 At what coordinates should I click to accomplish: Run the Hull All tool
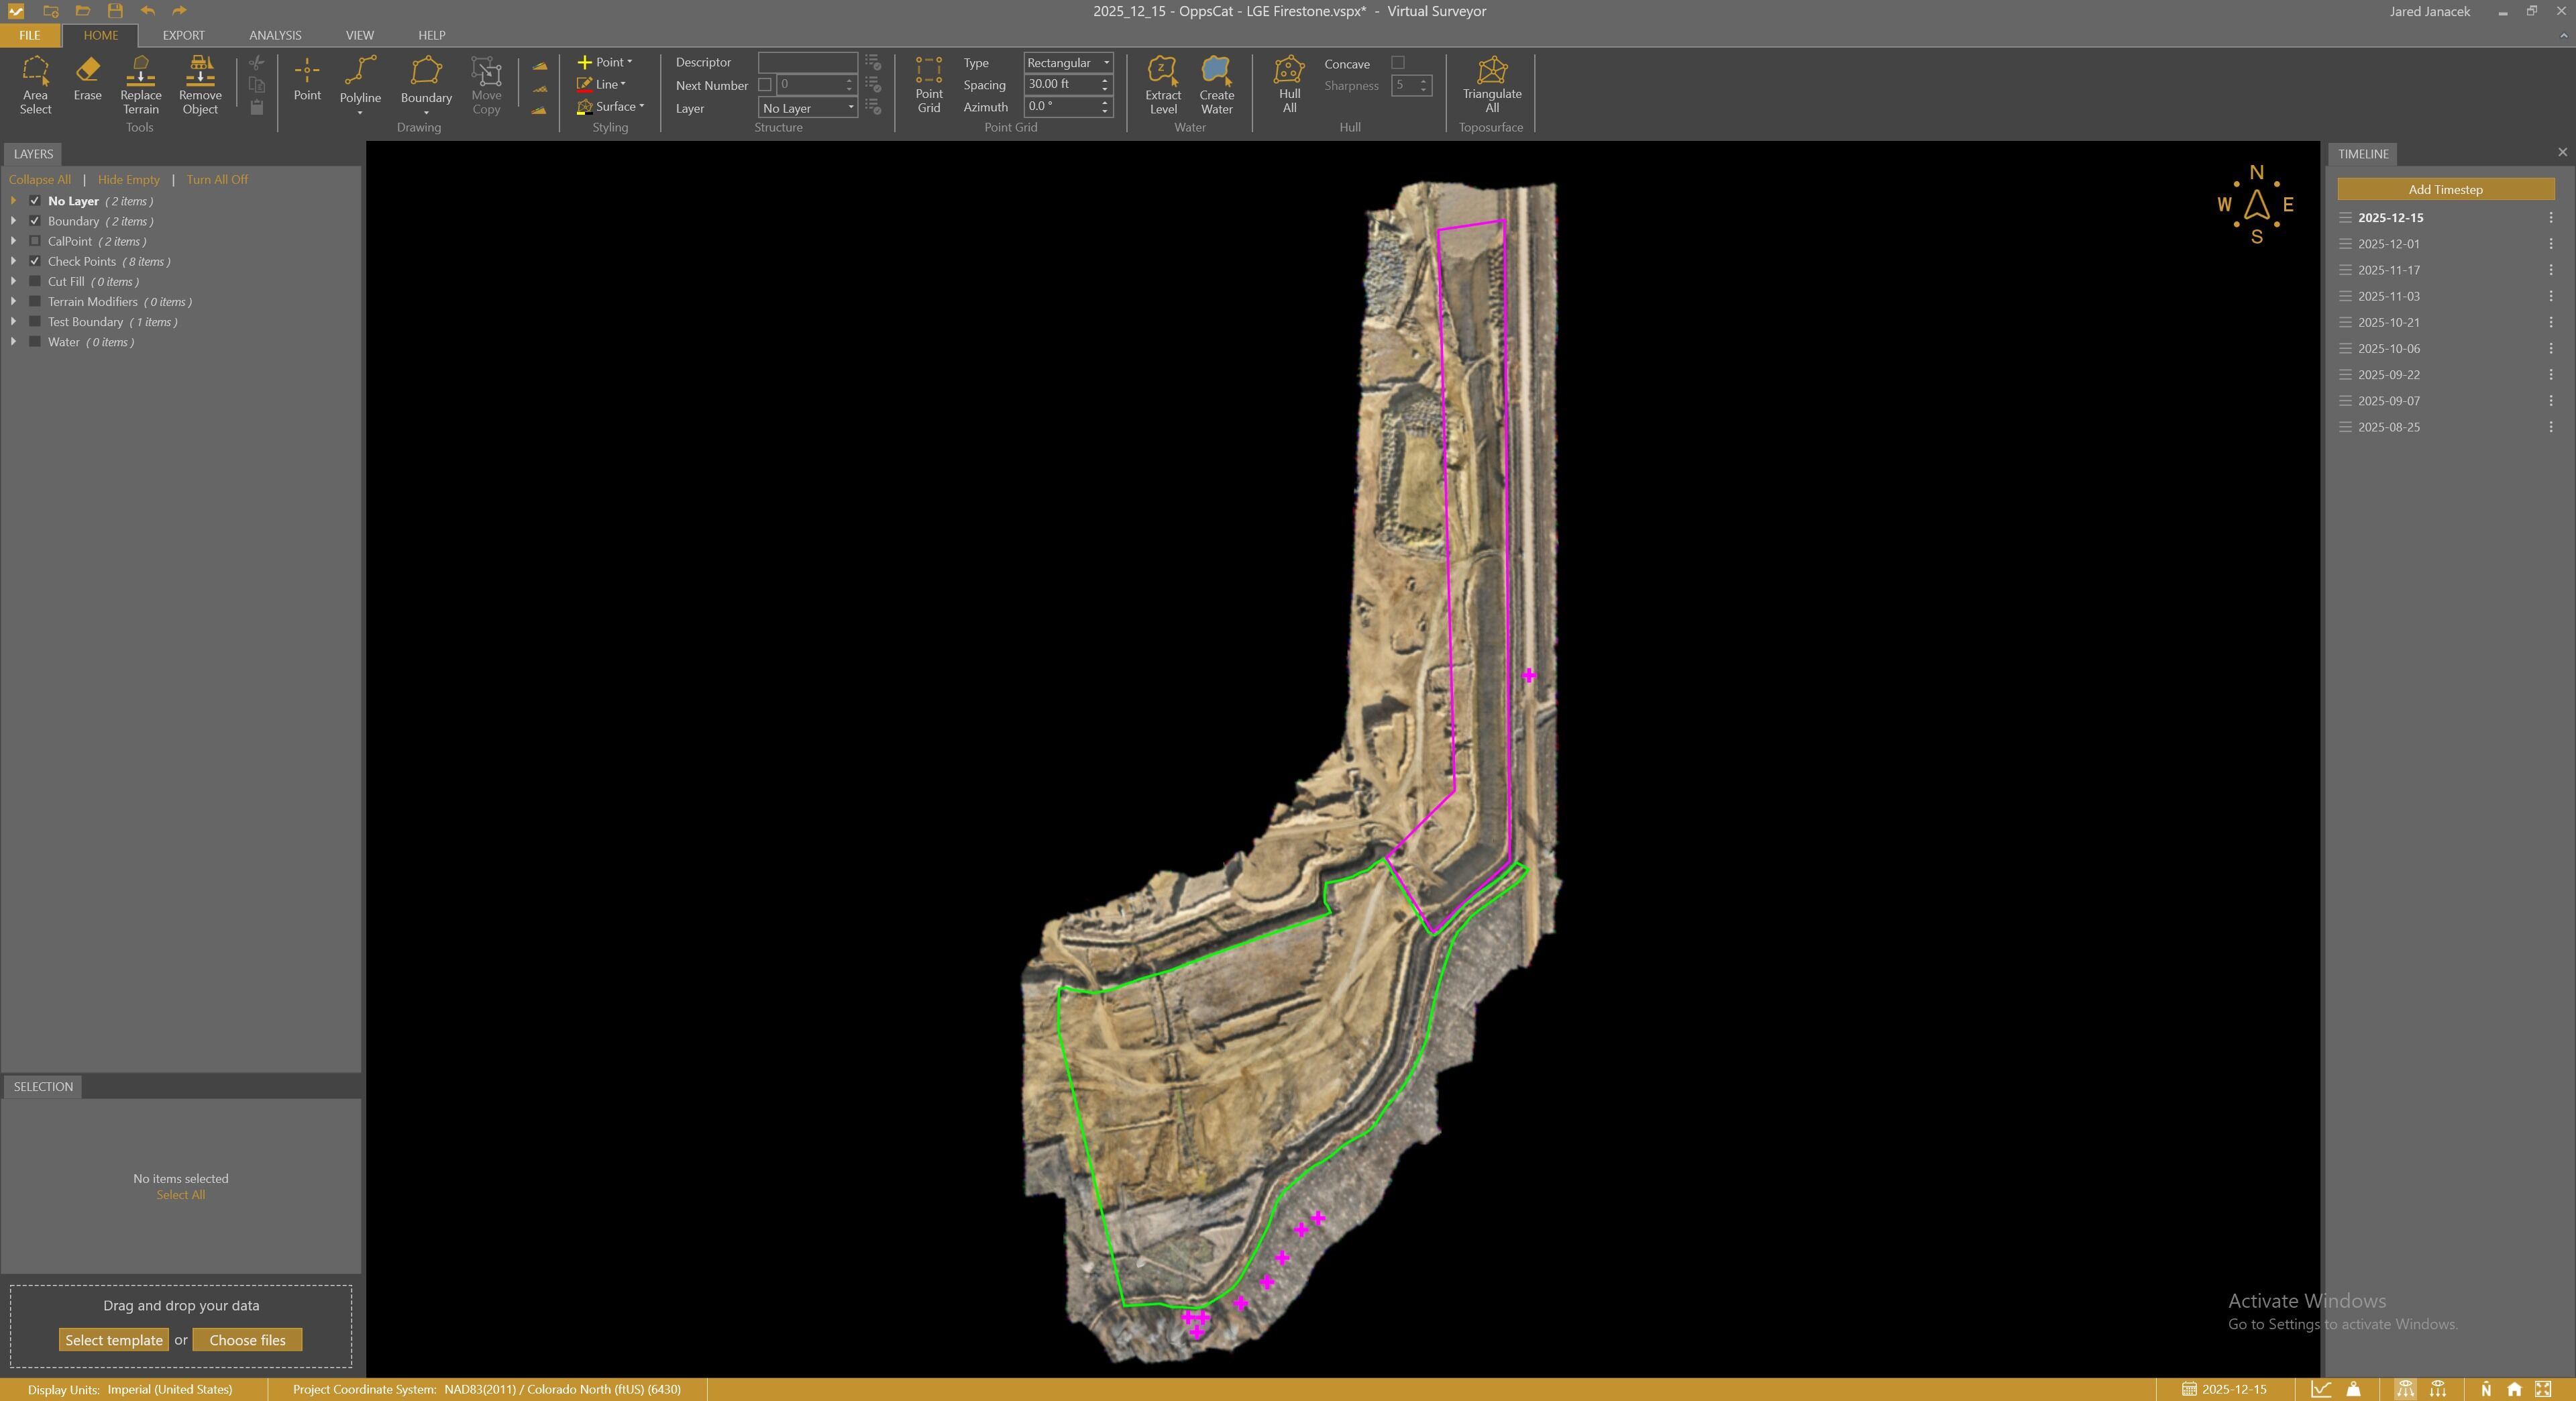click(1289, 85)
